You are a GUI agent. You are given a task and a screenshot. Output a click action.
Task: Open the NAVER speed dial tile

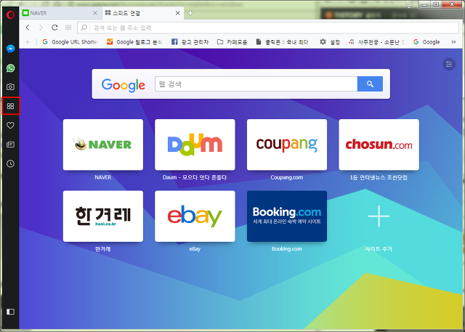103,145
